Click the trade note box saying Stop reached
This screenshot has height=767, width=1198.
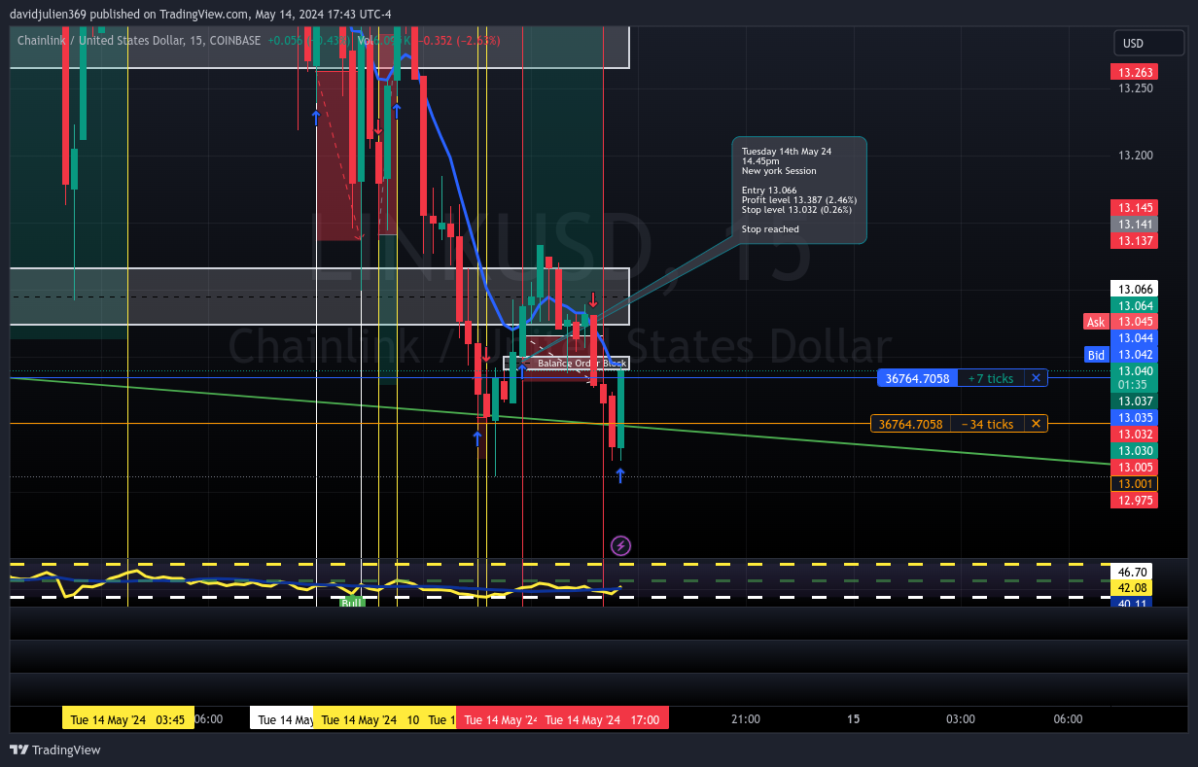point(798,190)
